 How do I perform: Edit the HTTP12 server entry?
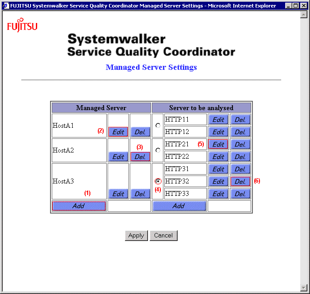[x=218, y=132]
